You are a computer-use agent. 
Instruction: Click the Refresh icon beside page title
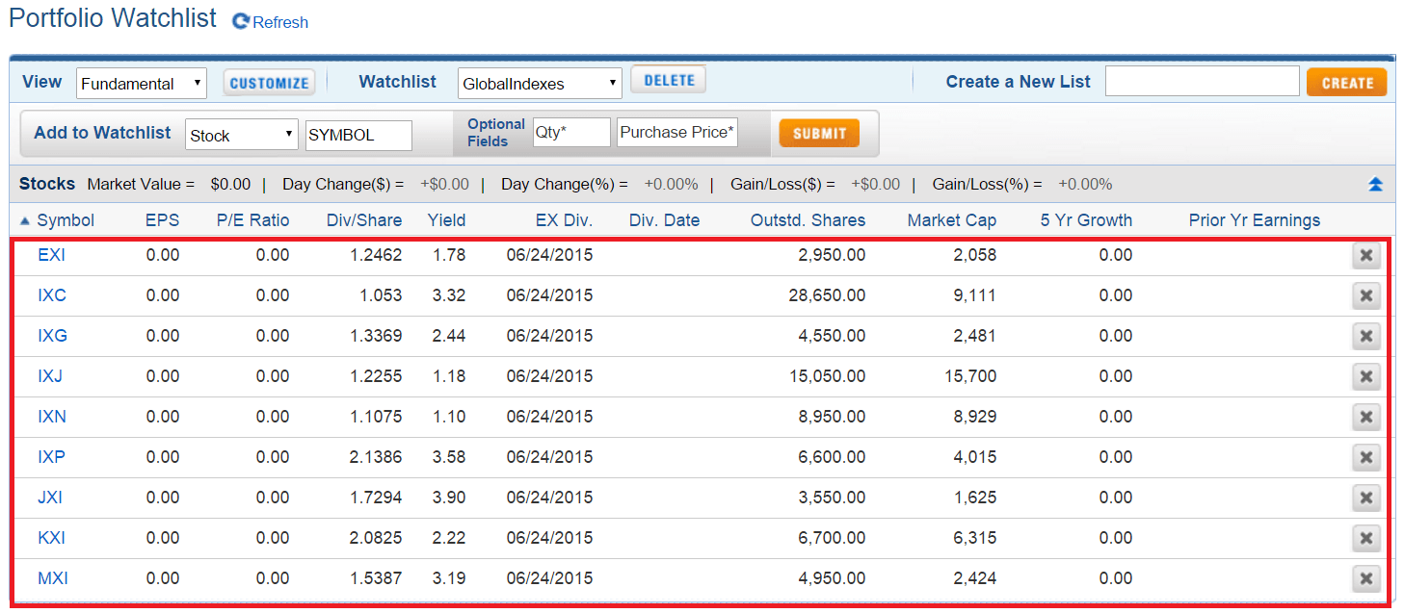click(x=242, y=22)
